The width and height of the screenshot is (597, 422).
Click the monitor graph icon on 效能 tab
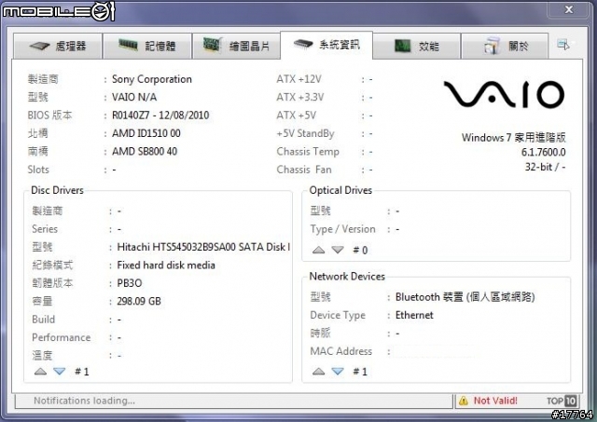[x=402, y=46]
